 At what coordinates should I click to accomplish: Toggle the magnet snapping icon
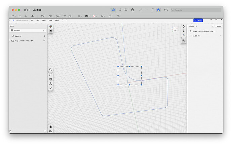(184, 26)
